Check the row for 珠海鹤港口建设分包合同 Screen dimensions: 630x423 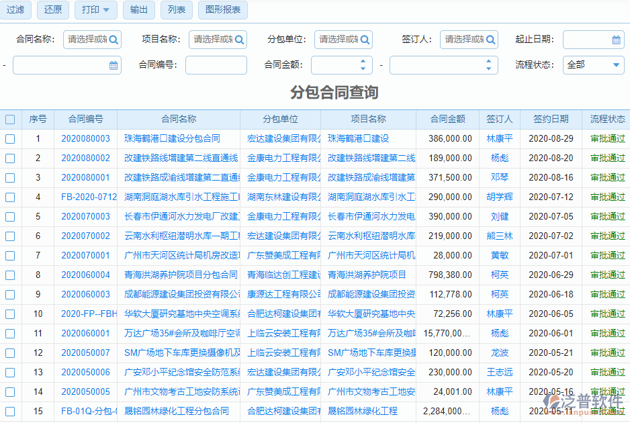(10, 138)
